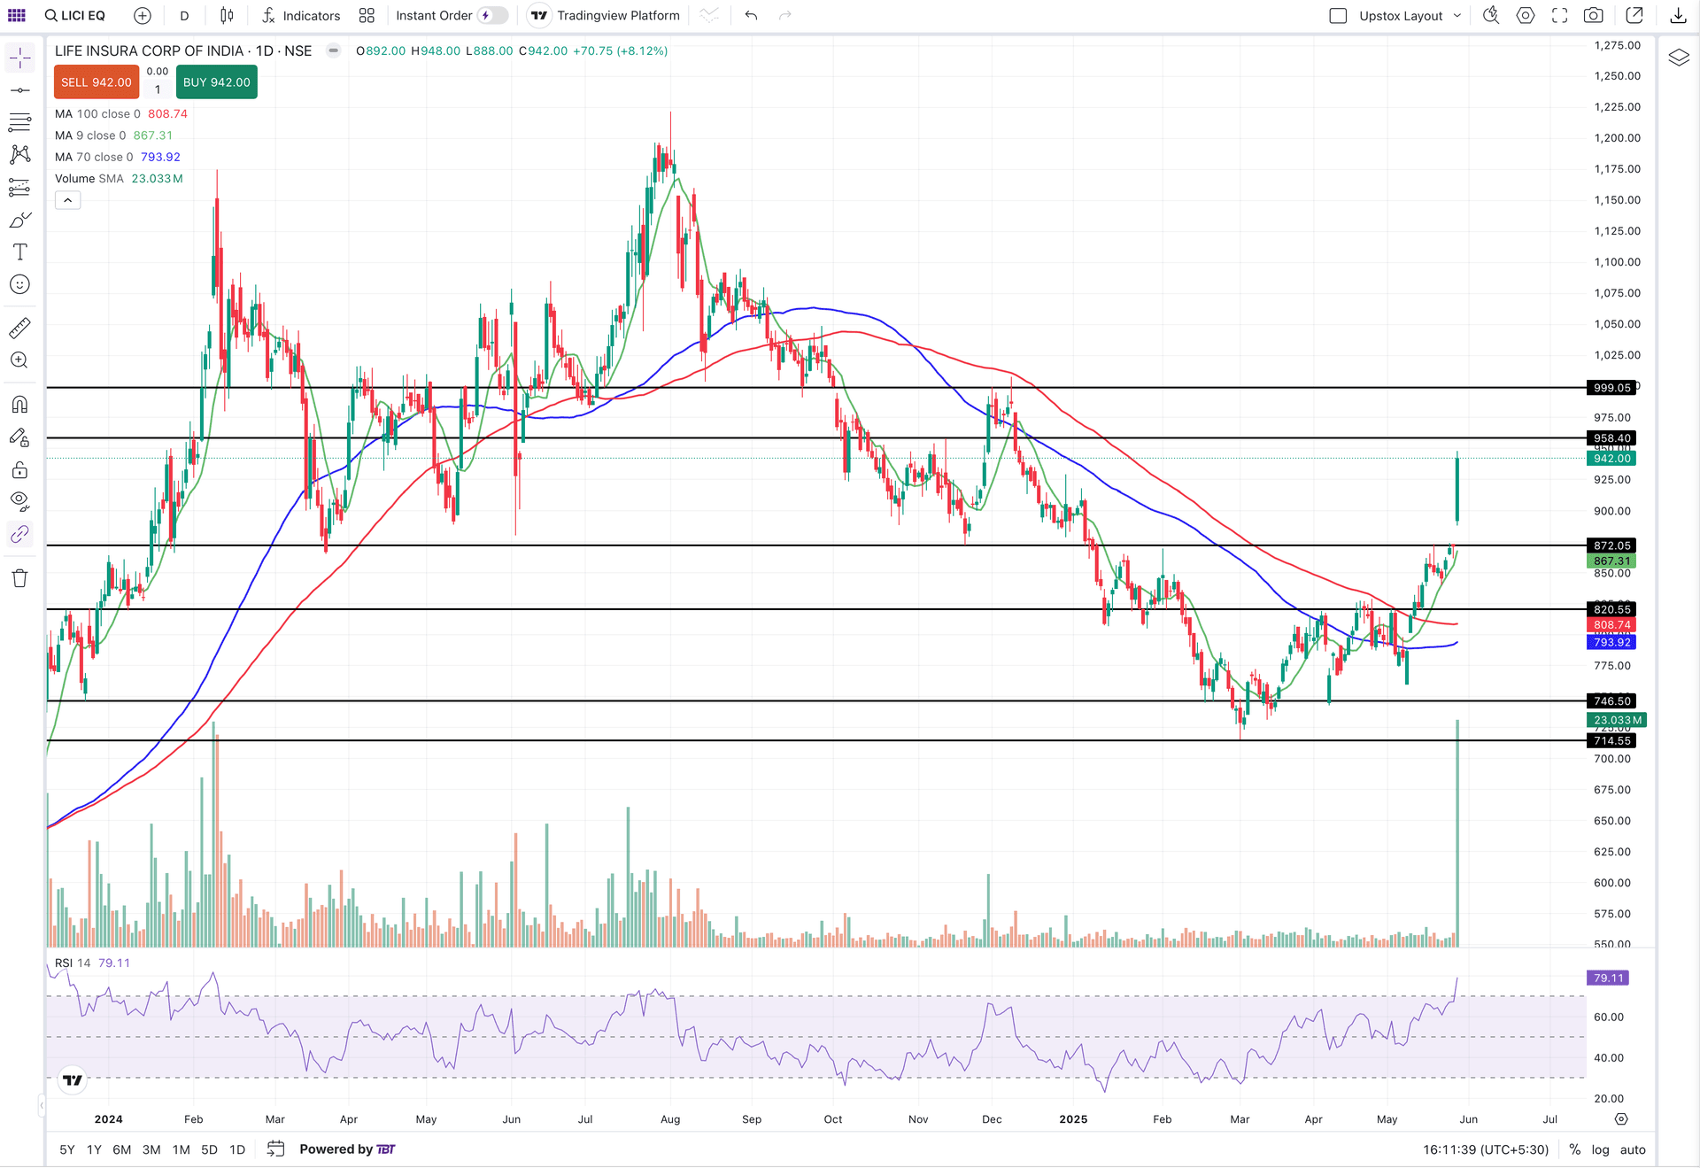Toggle the layout checkbox beside Upstox Layout
1700x1168 pixels.
1338,16
